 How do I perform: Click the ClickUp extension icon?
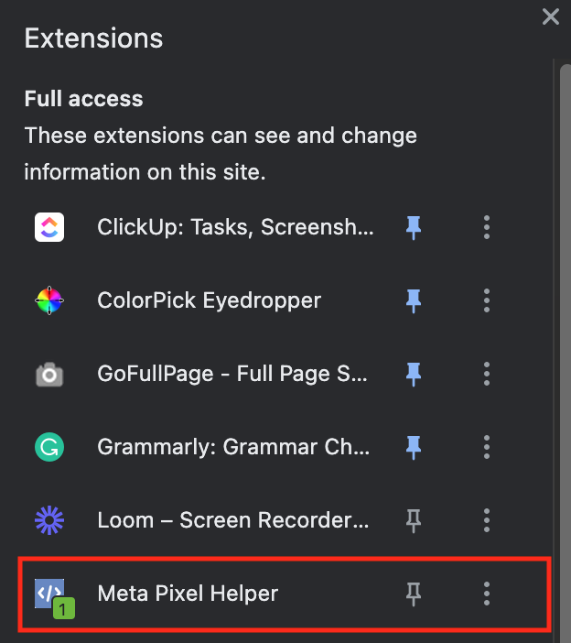click(x=49, y=227)
